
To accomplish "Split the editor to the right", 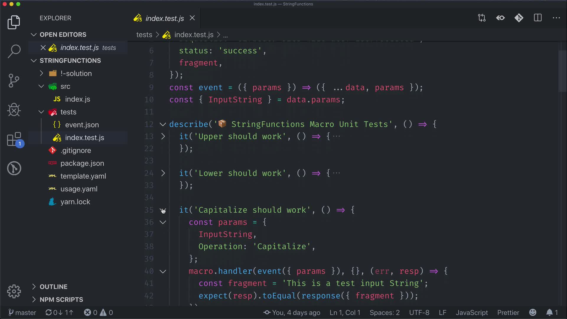I will 538,18.
